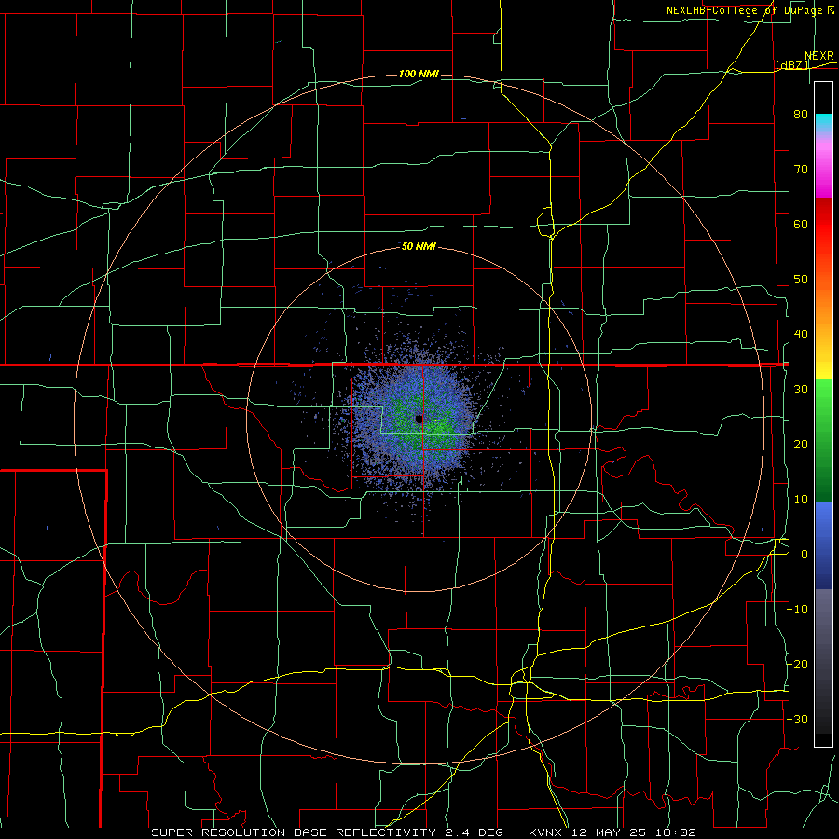
Task: Click the blue segment of reflectivity color bar
Action: (x=823, y=545)
